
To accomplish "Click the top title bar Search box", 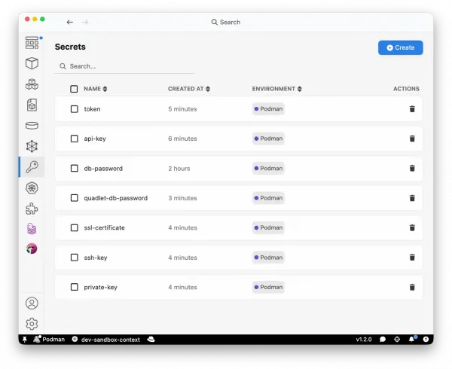I will click(226, 22).
